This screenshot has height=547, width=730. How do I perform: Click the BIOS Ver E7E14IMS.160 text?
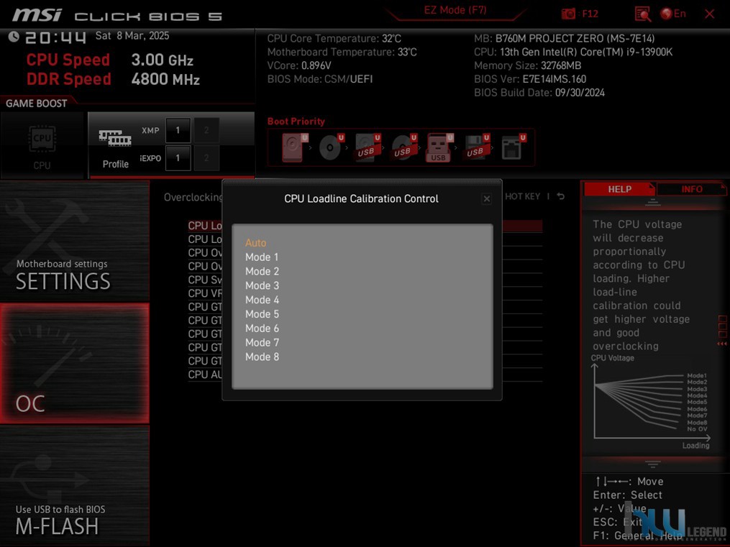[x=530, y=79]
